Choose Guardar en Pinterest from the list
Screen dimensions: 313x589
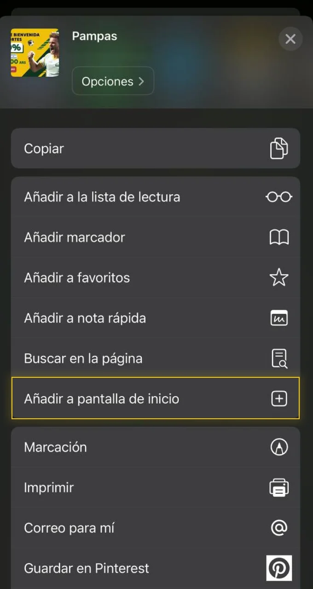87,568
